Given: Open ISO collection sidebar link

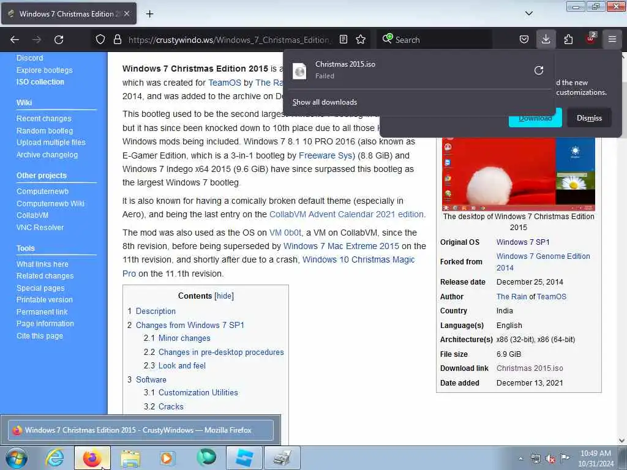Looking at the screenshot, I should pyautogui.click(x=40, y=82).
